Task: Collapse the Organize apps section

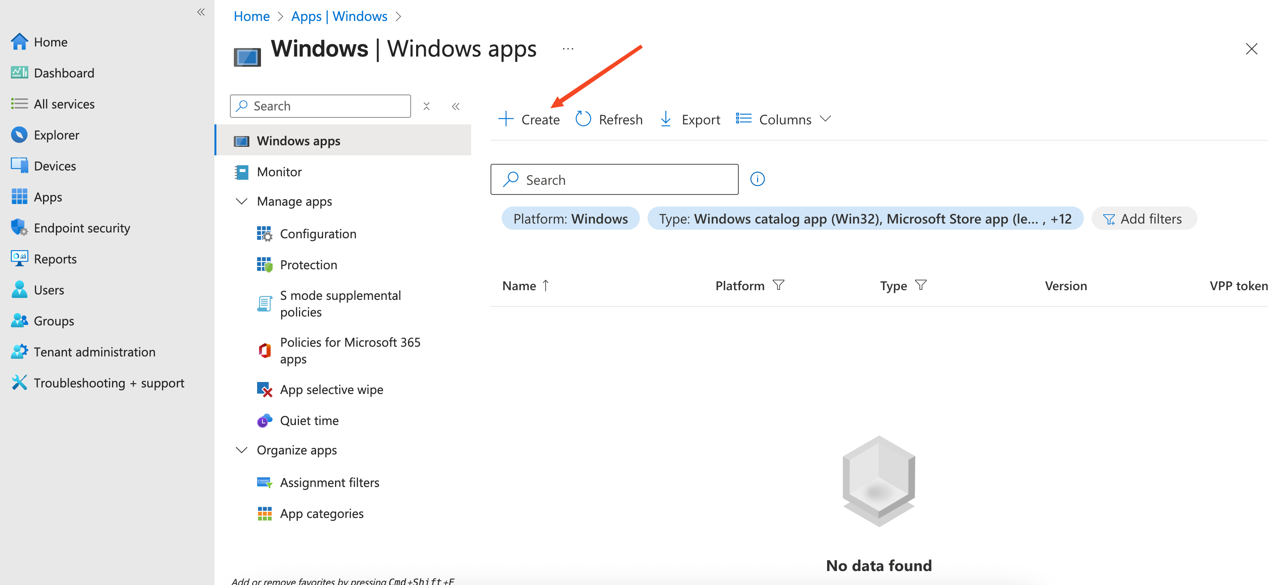Action: [x=242, y=450]
